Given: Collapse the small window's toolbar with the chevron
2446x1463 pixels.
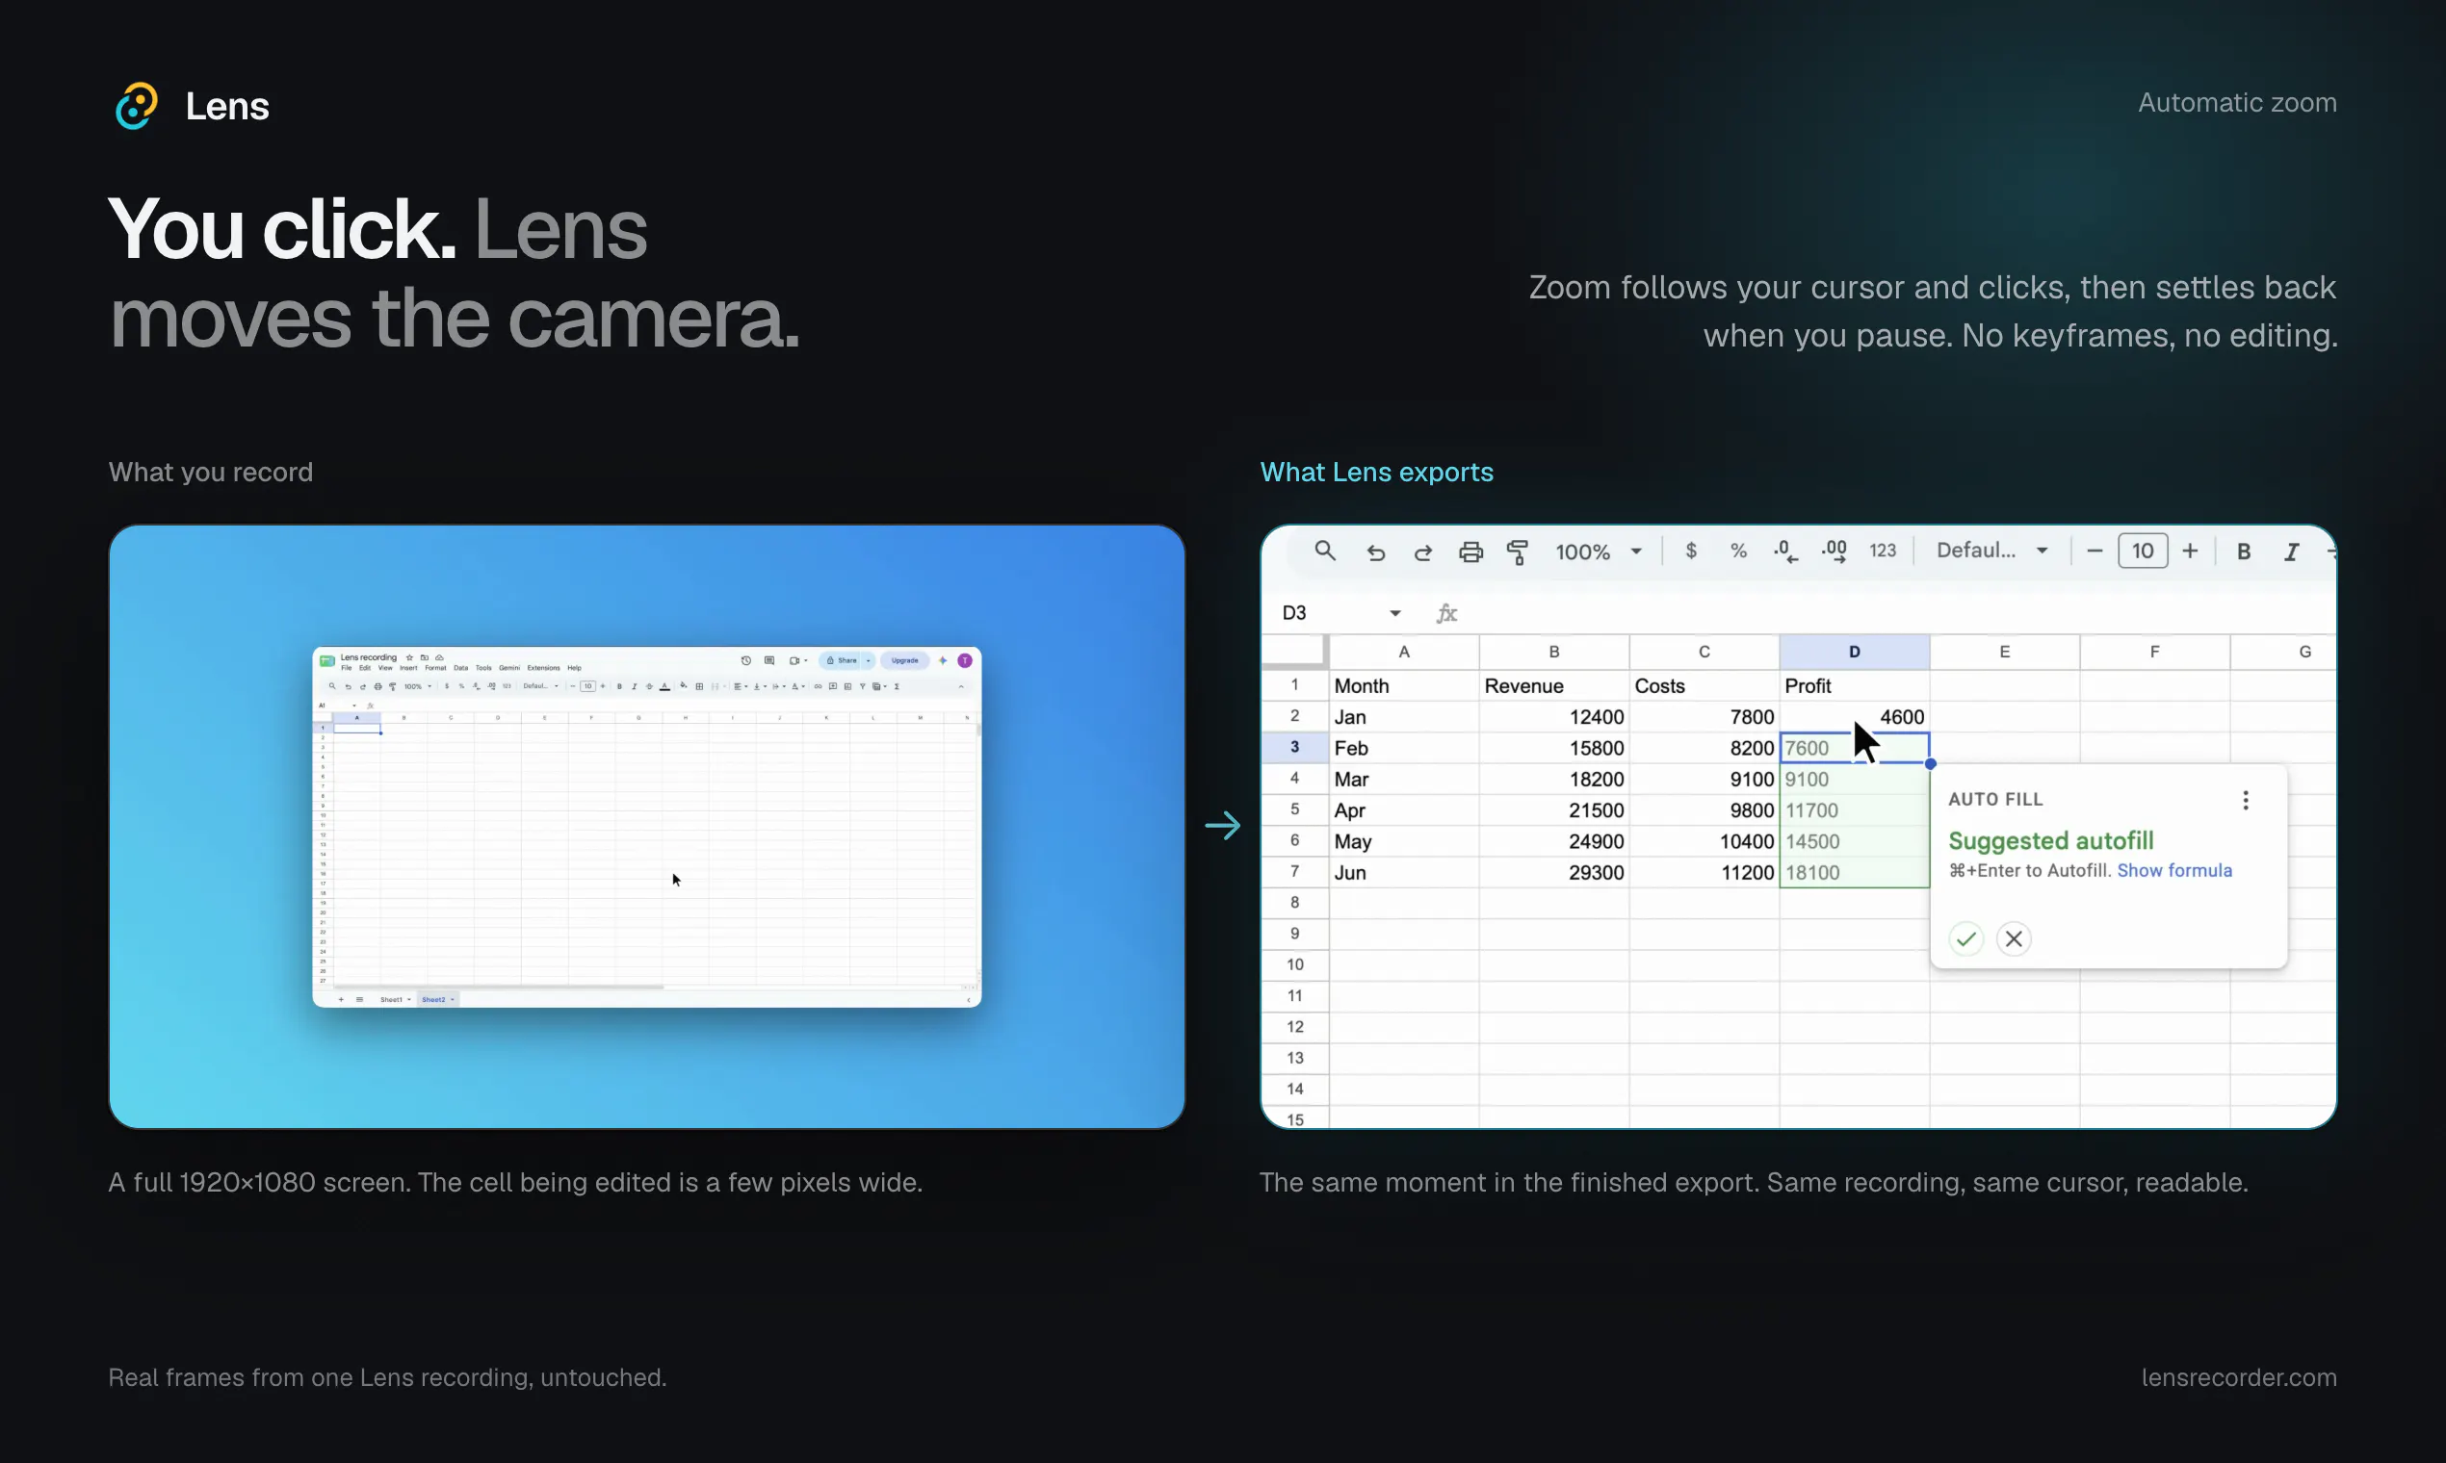Looking at the screenshot, I should click(962, 687).
